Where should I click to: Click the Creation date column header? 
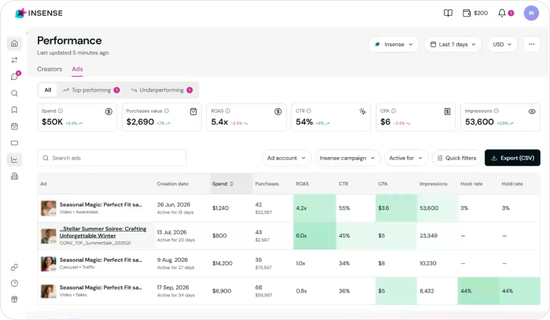click(x=173, y=184)
